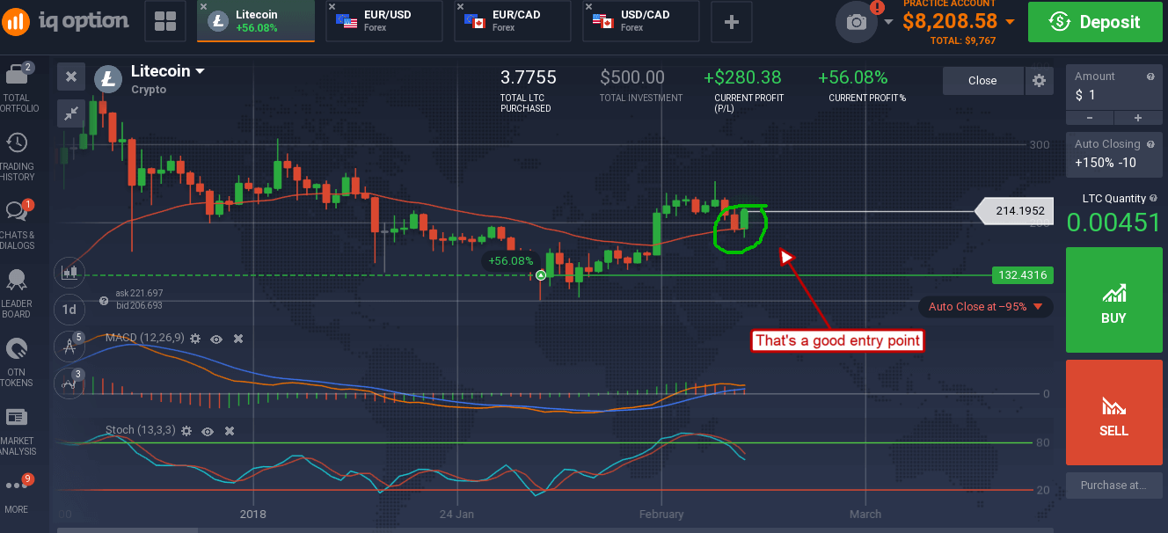Open the chart type selector icon

click(69, 273)
